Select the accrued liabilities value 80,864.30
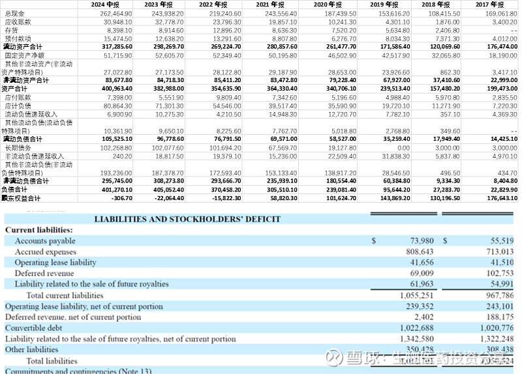522x374 pixels. click(x=117, y=106)
